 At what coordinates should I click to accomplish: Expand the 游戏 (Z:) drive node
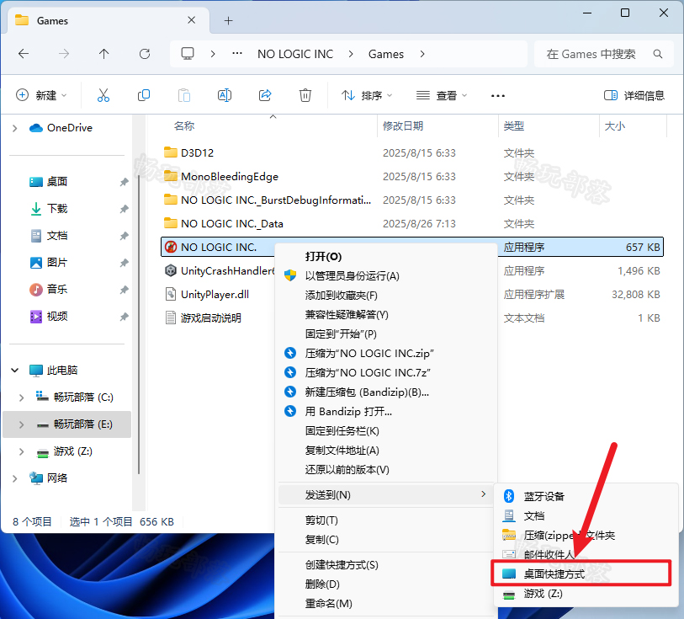[21, 451]
